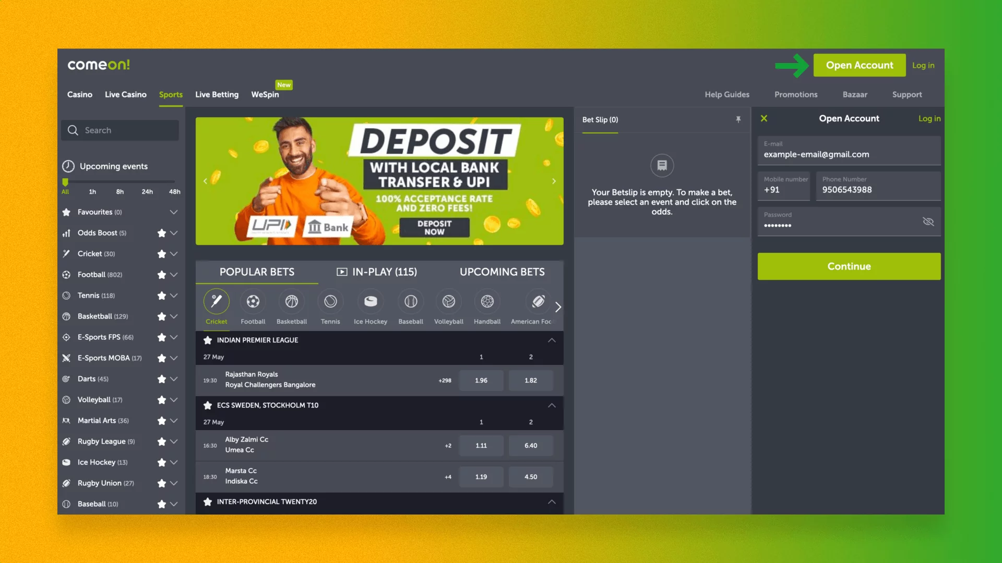The height and width of the screenshot is (563, 1002).
Task: Select the Ice Hockey sport icon
Action: 371,301
